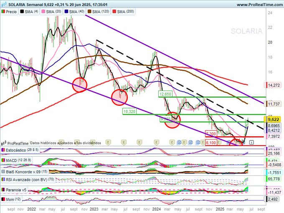Screen dimensions: 284x213
Task: Click the SOLARIA Semanal title text
Action: pyautogui.click(x=26, y=5)
